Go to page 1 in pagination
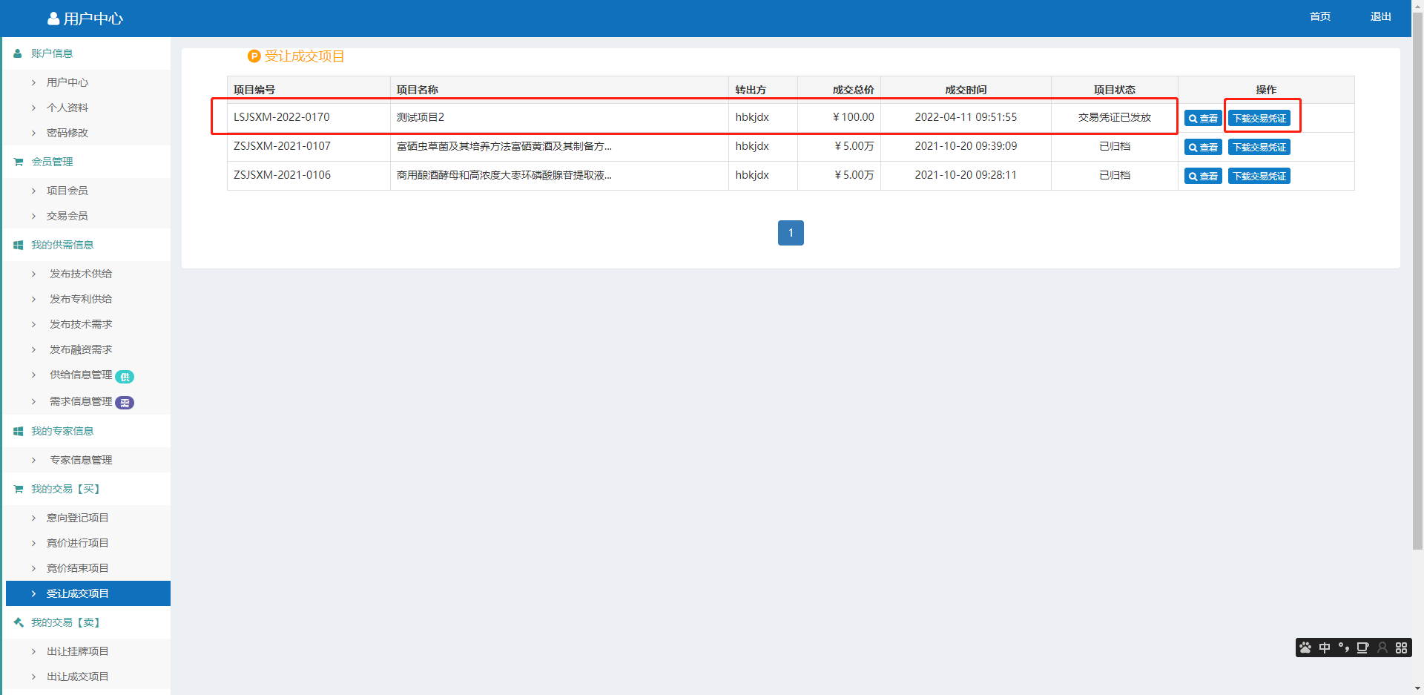The image size is (1424, 695). point(791,233)
